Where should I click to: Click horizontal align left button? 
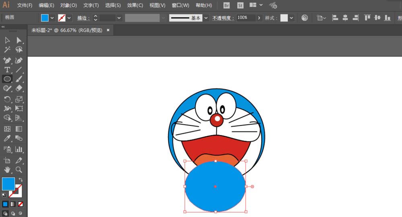pyautogui.click(x=335, y=18)
